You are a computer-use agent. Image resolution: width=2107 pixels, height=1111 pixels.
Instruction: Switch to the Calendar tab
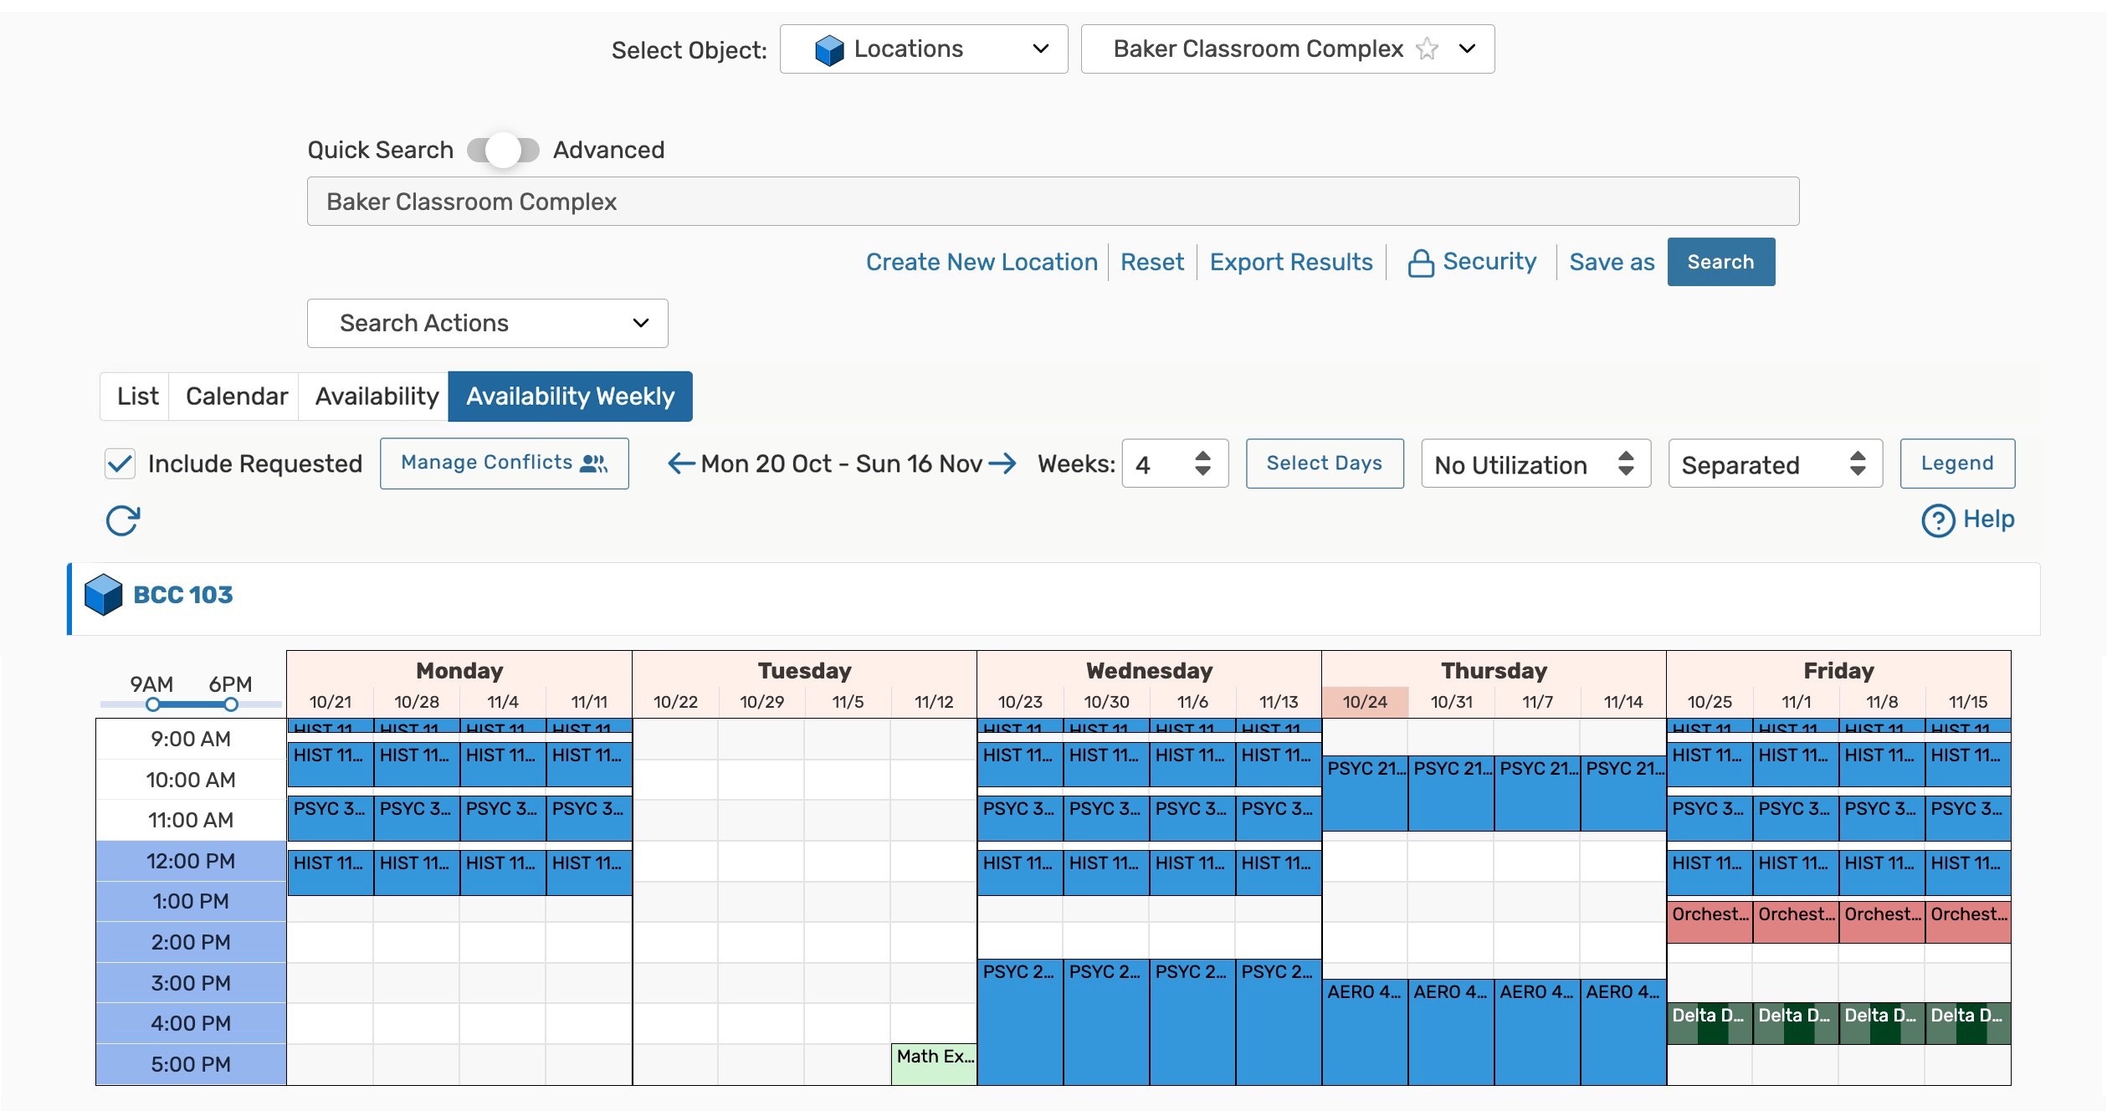coord(235,396)
